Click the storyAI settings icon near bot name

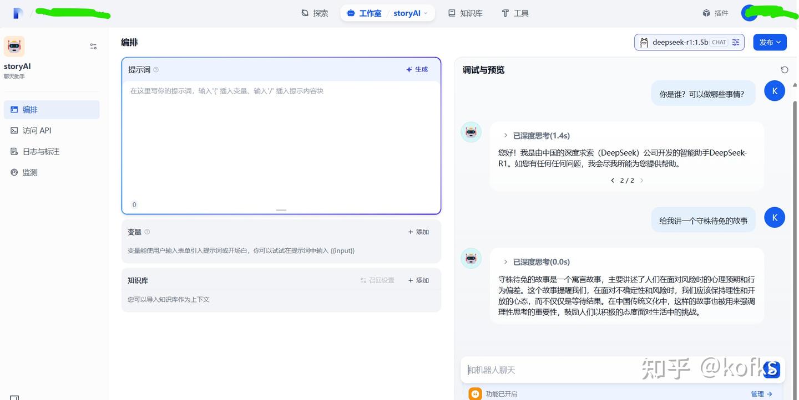[x=93, y=46]
